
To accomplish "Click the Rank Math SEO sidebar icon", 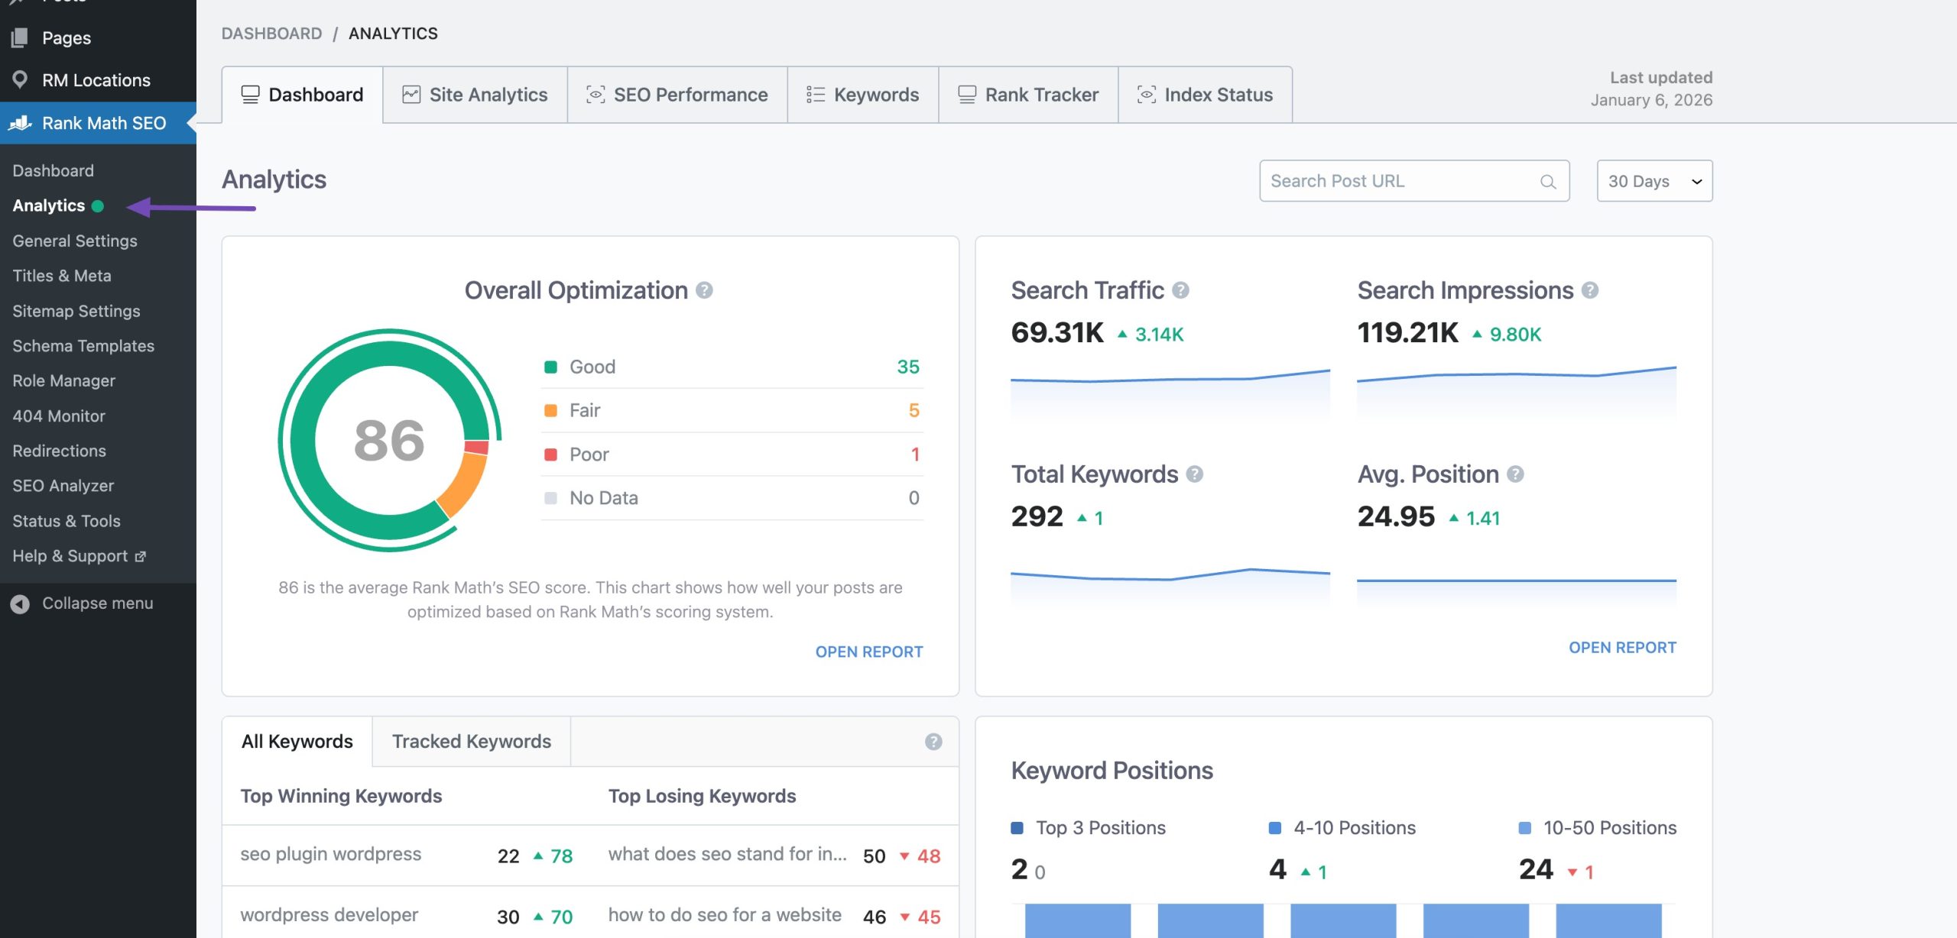I will click(x=21, y=122).
